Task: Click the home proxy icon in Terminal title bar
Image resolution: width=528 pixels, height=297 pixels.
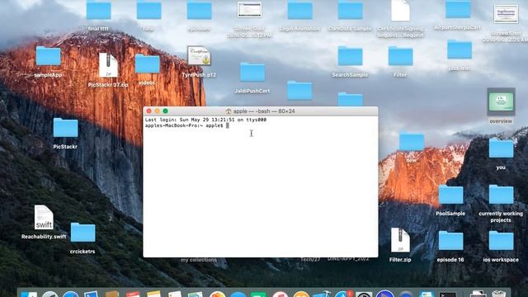Action: click(x=229, y=111)
